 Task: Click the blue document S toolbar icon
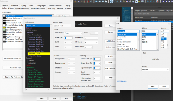click(x=121, y=2)
